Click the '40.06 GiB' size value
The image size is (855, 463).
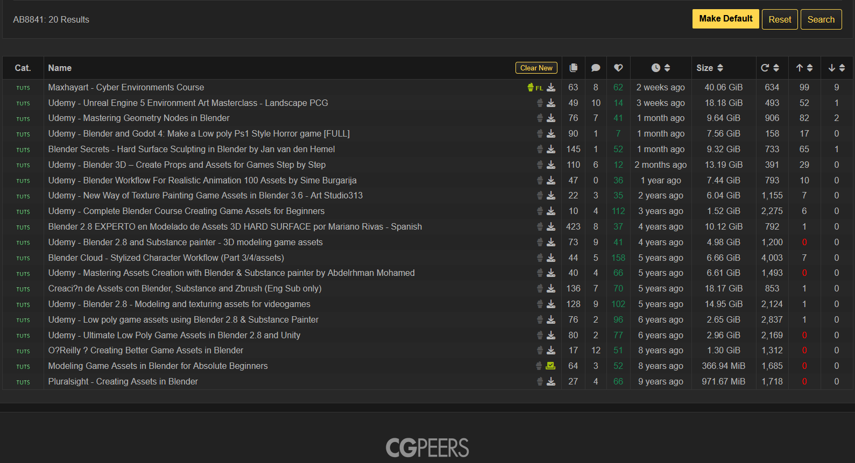[724, 87]
